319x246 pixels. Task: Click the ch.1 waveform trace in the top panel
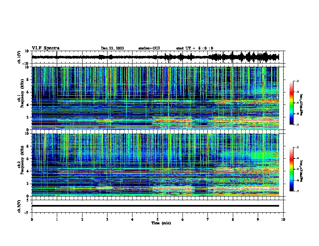coord(155,57)
